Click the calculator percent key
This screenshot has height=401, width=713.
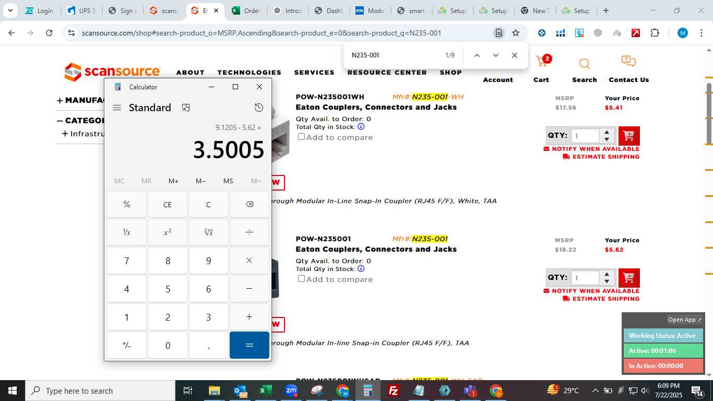coord(126,204)
